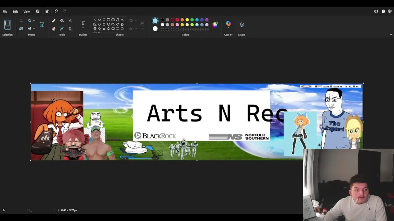Pick the purple color swatch
394x221 pixels.
207,20
